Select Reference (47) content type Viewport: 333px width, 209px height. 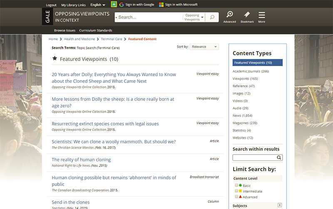coord(244,86)
